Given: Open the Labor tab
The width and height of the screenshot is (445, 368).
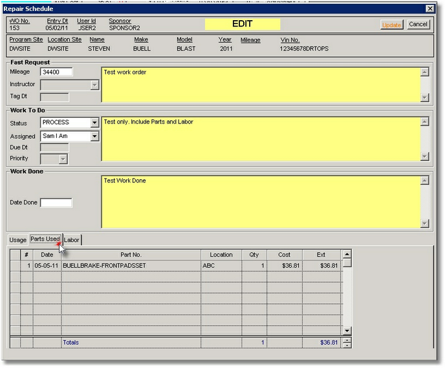Looking at the screenshot, I should click(x=72, y=240).
